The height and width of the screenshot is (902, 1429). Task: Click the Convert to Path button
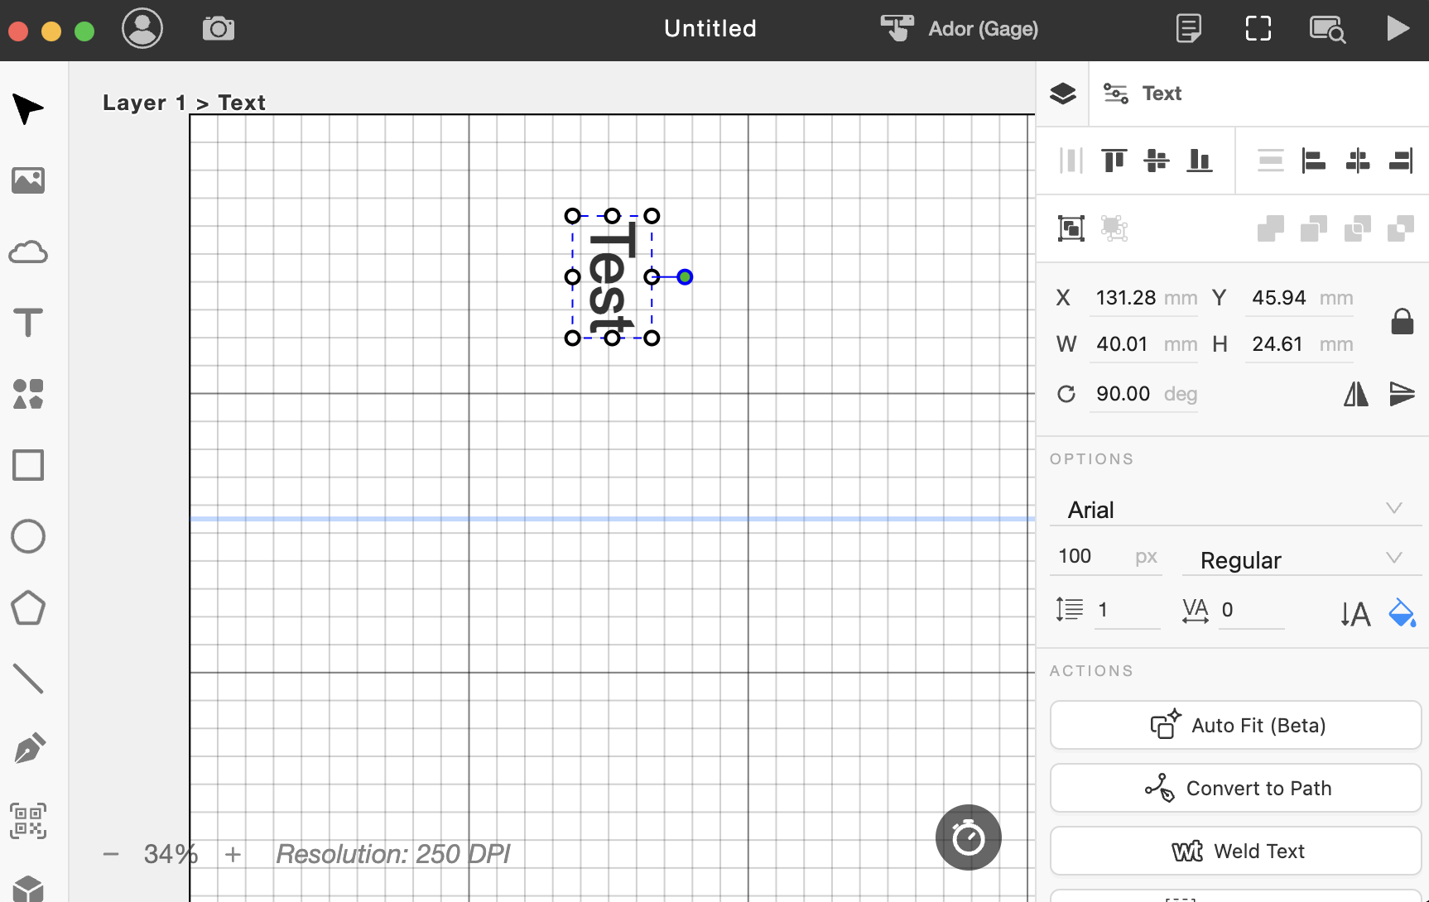tap(1235, 788)
